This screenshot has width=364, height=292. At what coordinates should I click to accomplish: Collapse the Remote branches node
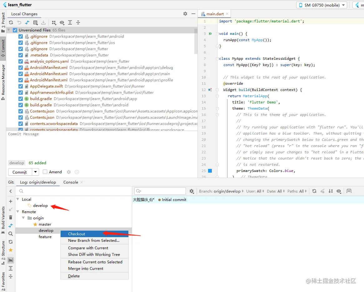coord(17,212)
